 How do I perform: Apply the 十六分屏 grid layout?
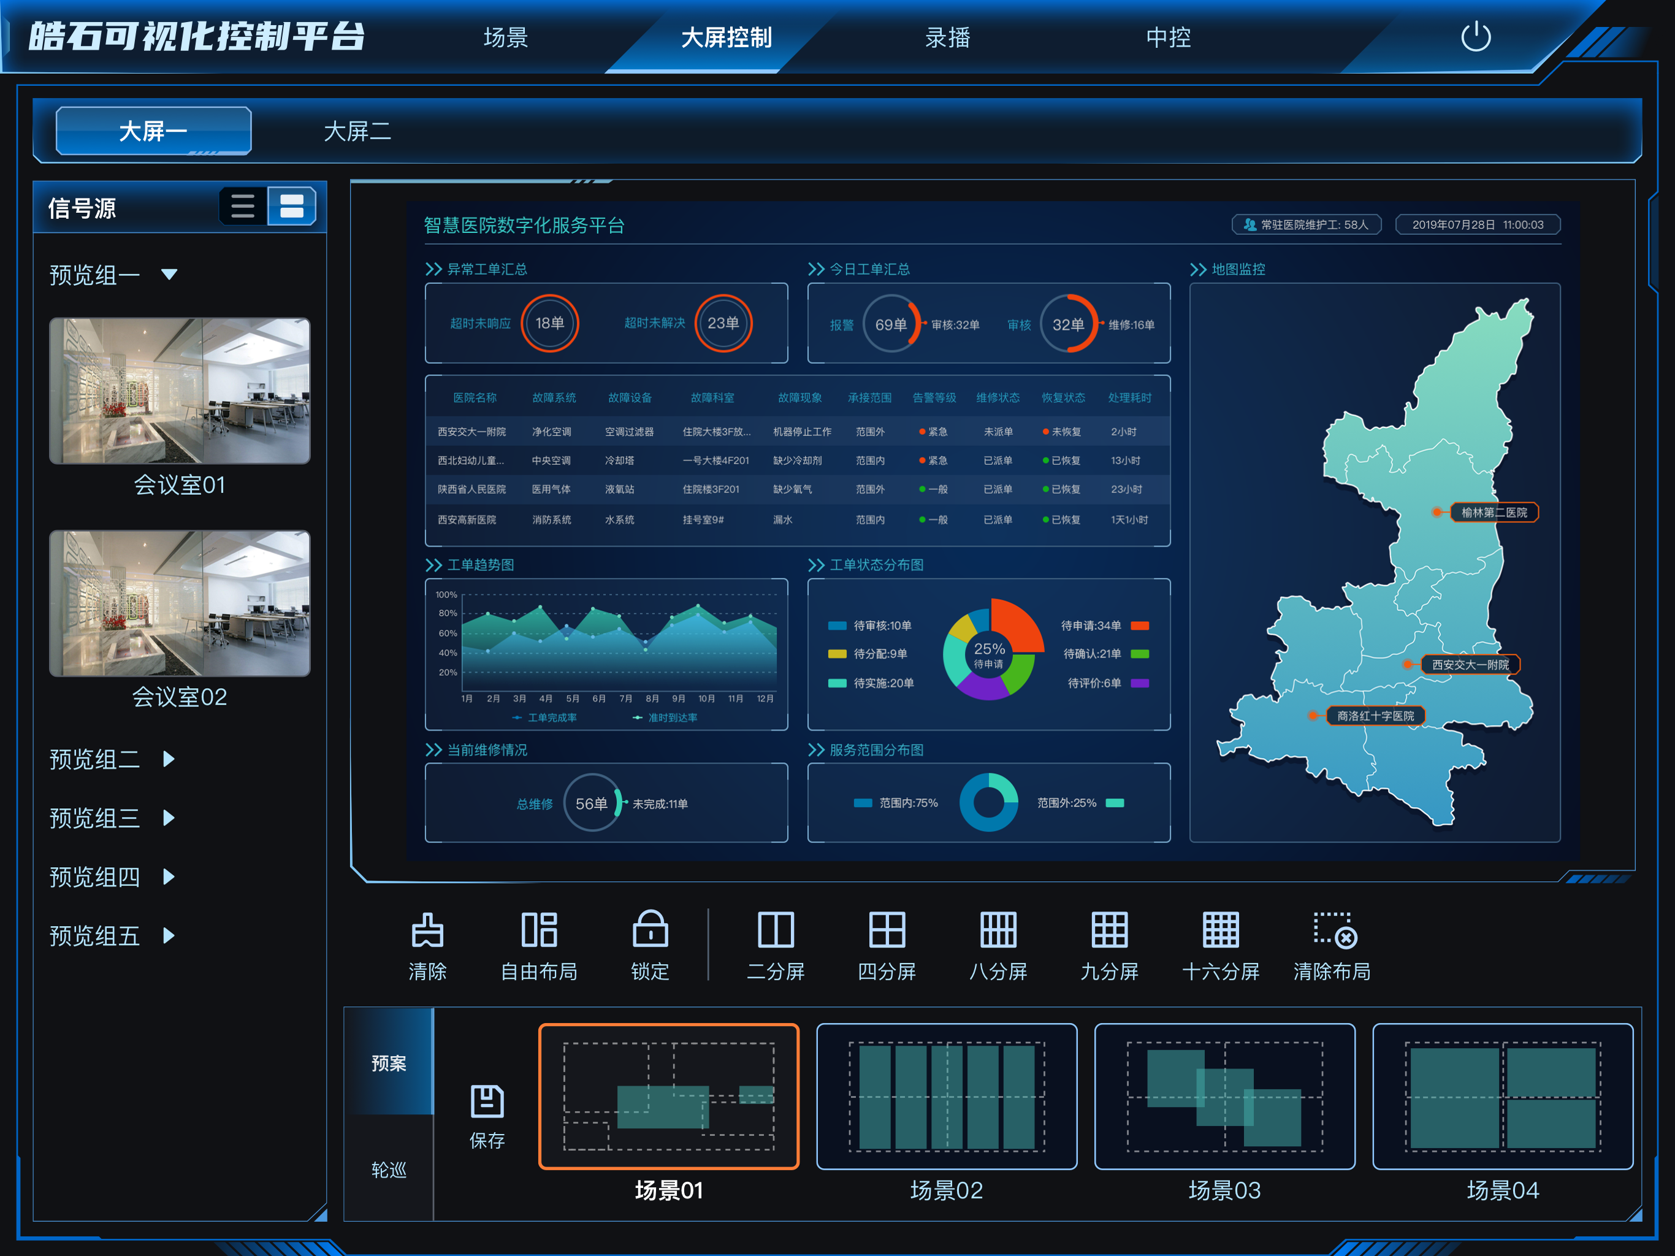click(x=1221, y=930)
